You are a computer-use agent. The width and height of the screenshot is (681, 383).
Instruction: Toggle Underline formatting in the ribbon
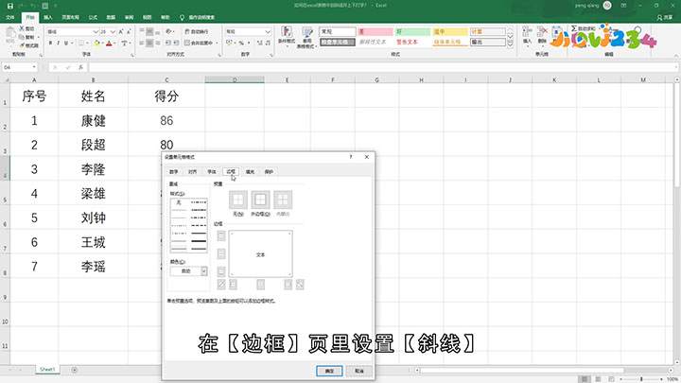click(x=66, y=43)
